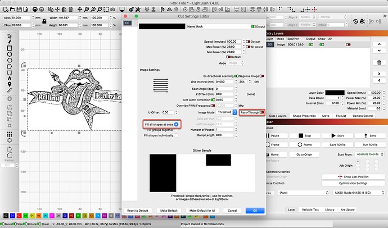Click the aspect ratio lock icon
388x228 pixels.
tap(44, 21)
